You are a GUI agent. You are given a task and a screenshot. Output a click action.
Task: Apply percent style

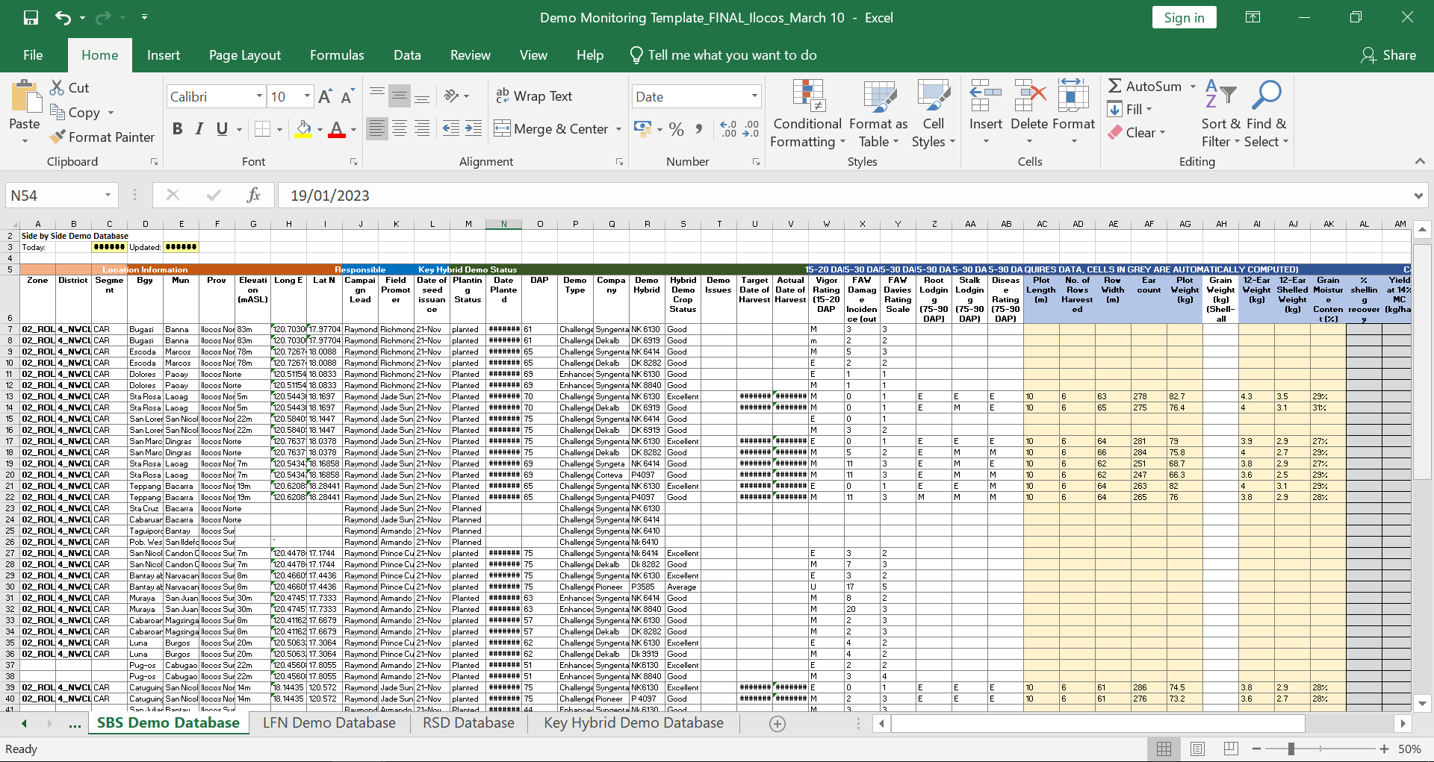click(677, 128)
